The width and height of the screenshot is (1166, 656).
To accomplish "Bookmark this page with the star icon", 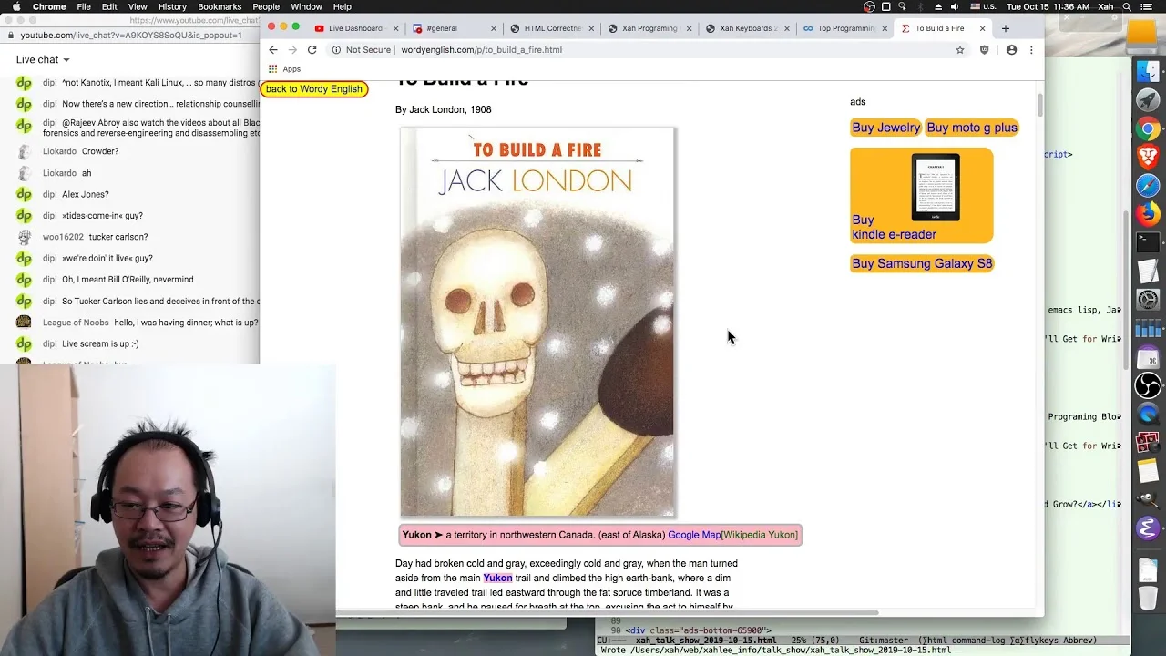I will point(960,50).
